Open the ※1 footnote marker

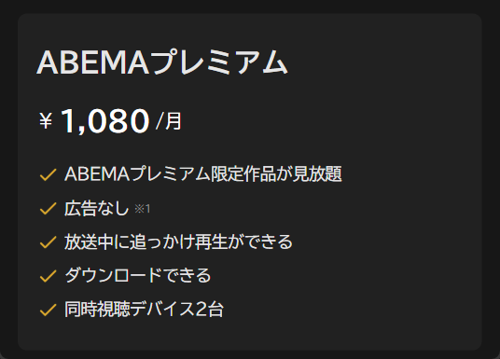(142, 209)
